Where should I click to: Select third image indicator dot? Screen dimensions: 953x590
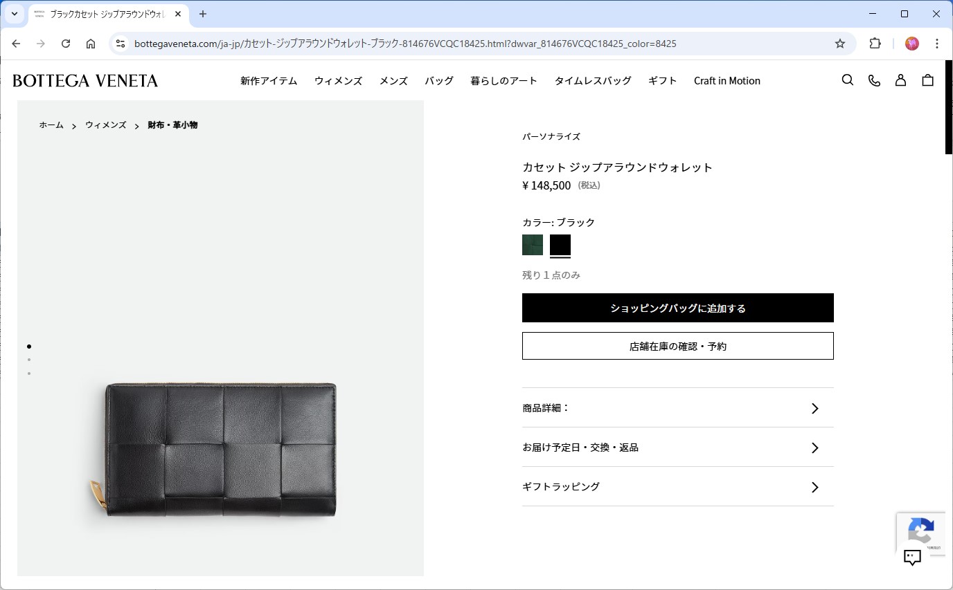(29, 374)
